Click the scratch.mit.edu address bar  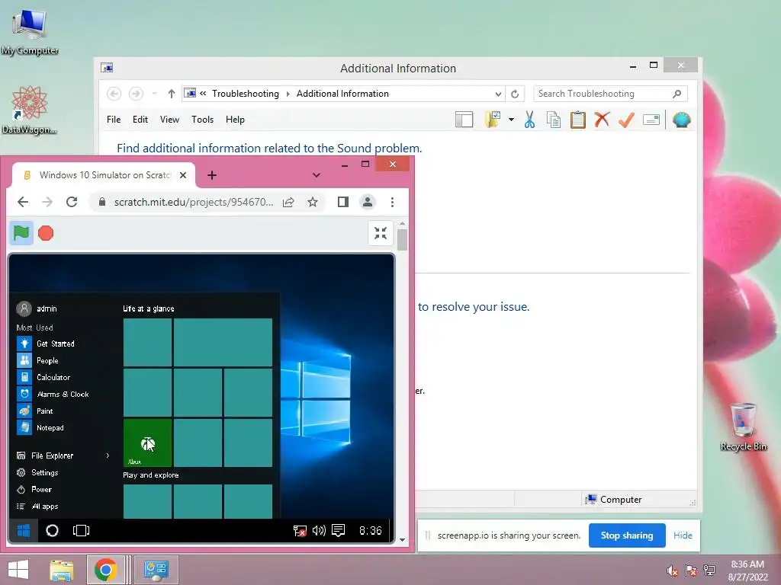coord(193,202)
